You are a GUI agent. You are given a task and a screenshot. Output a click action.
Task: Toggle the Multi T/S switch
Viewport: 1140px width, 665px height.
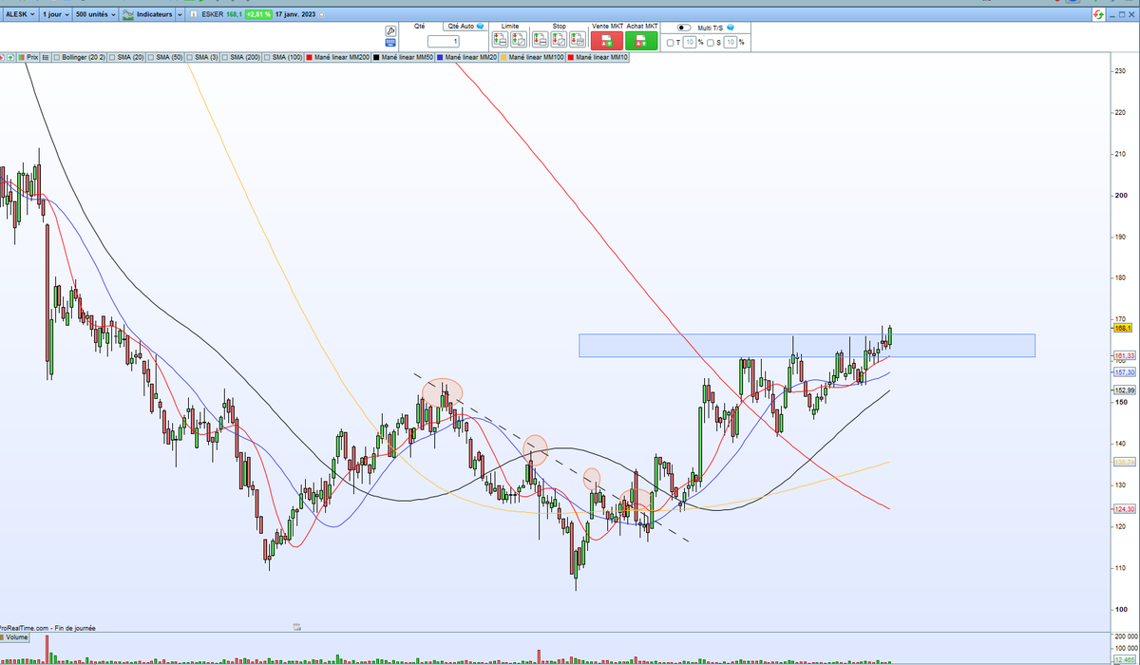(x=684, y=28)
